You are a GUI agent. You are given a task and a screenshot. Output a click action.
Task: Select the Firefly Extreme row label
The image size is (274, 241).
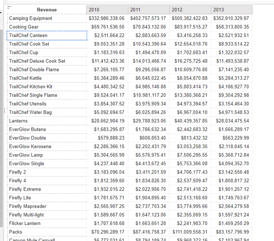point(47,189)
